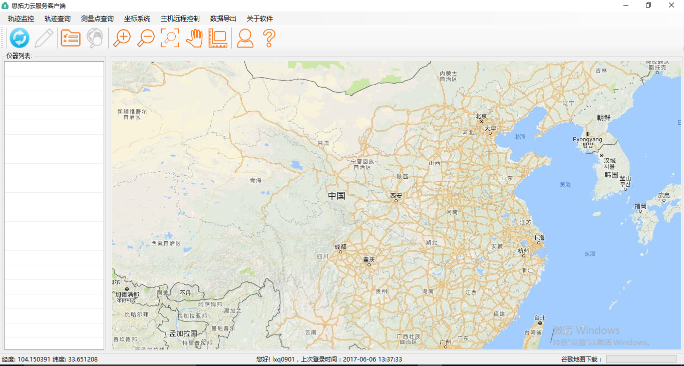The height and width of the screenshot is (366, 684).
Task: Open the 关于软件 menu
Action: pyautogui.click(x=260, y=19)
